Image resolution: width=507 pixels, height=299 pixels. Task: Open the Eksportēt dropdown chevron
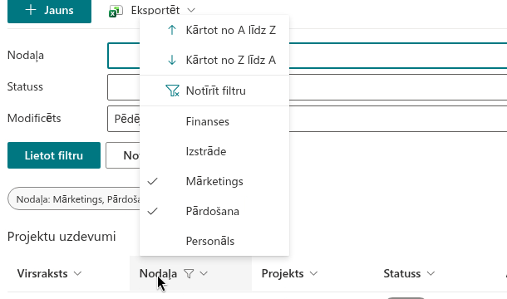click(191, 10)
